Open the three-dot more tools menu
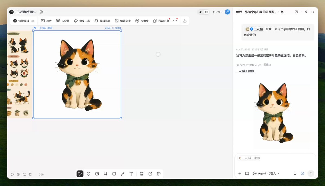Viewport: 325px width, 186px height. (175, 21)
